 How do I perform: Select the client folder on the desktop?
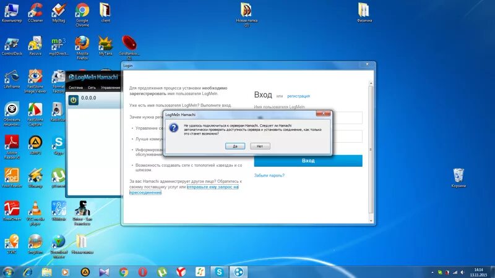coord(105,12)
